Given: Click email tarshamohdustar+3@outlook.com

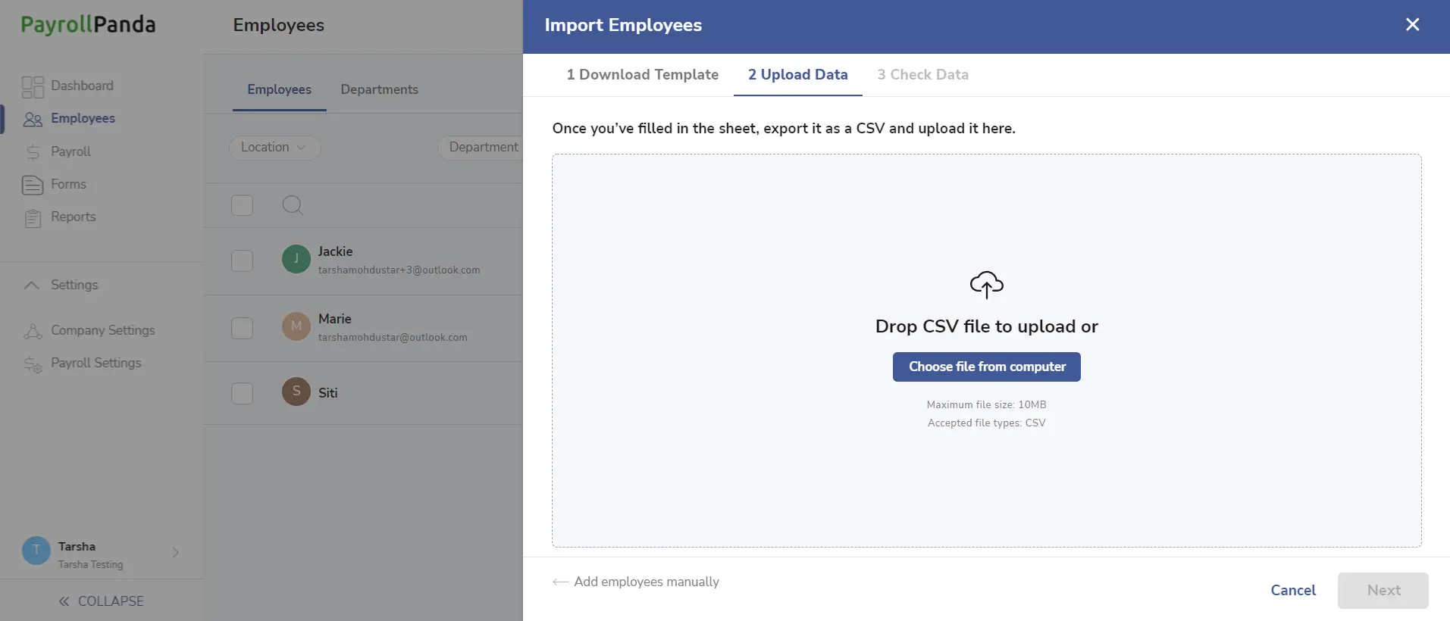Looking at the screenshot, I should pyautogui.click(x=399, y=270).
